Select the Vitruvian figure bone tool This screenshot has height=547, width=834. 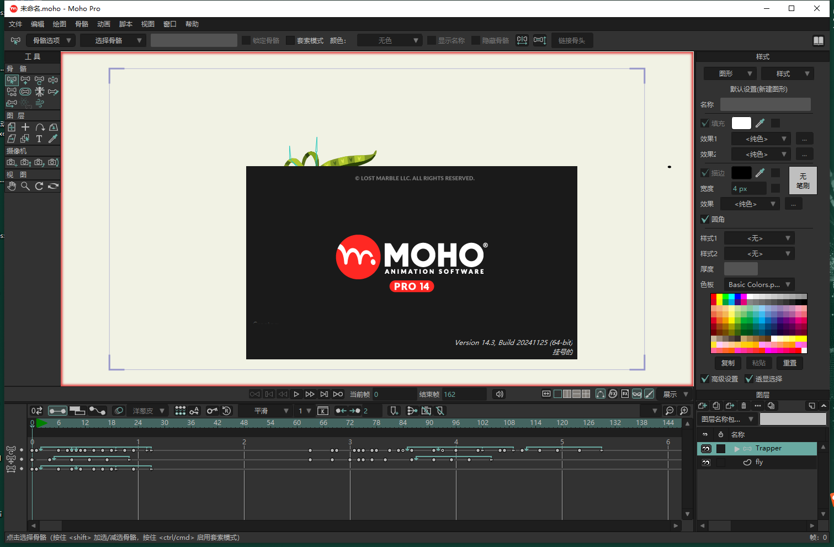39,92
